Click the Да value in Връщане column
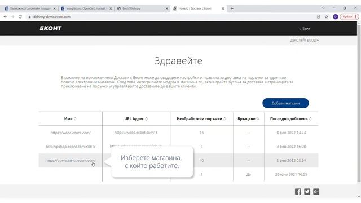361x203 pixels. [x=249, y=174]
